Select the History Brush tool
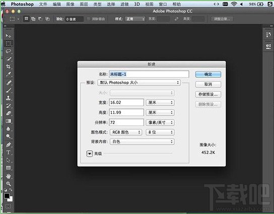274x214 pixels. tap(8, 105)
